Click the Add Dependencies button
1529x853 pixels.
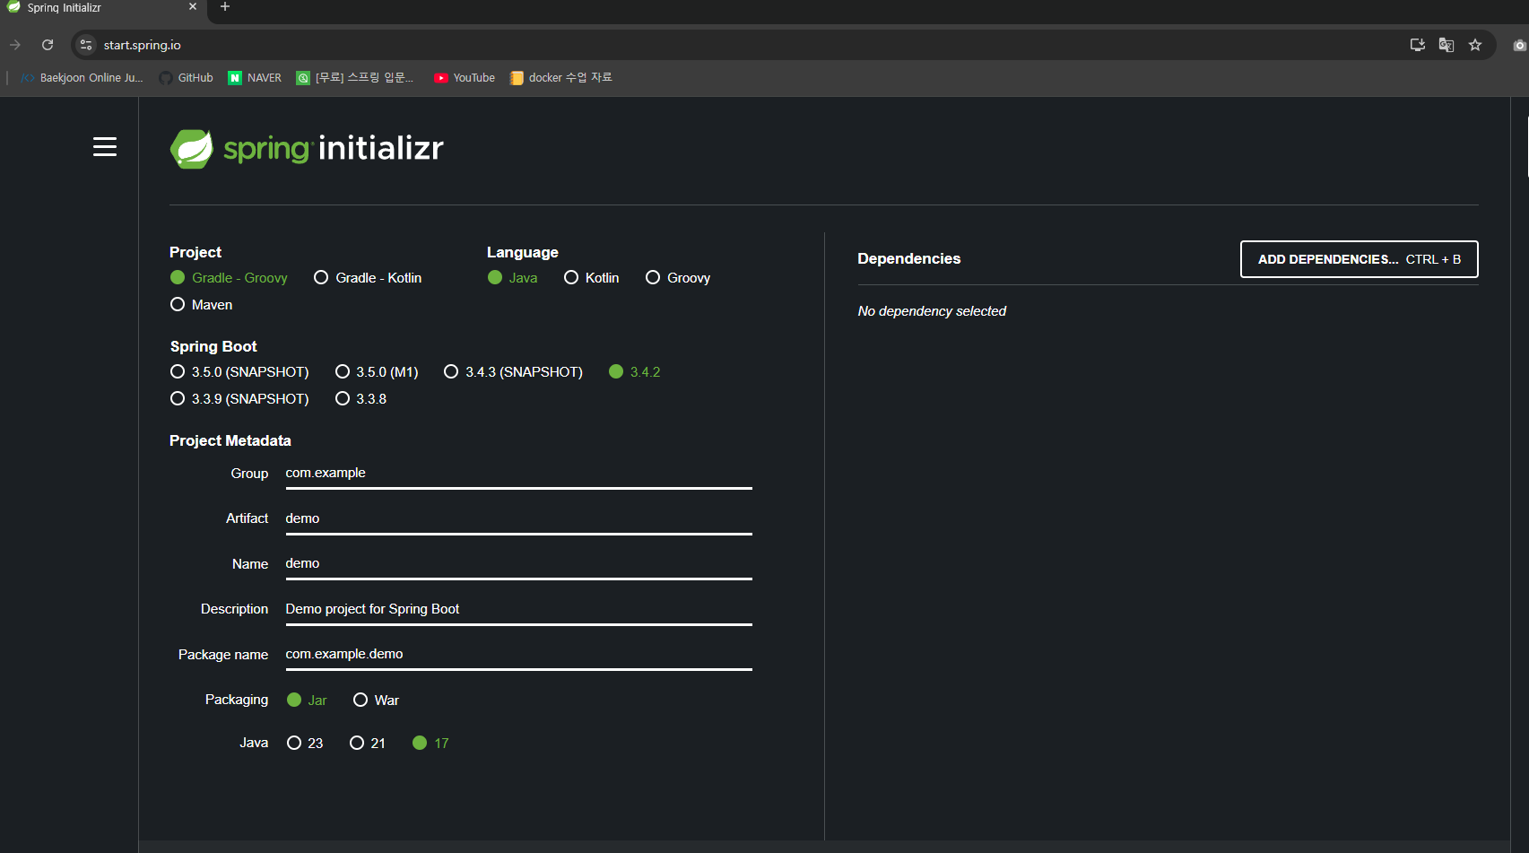pos(1359,259)
